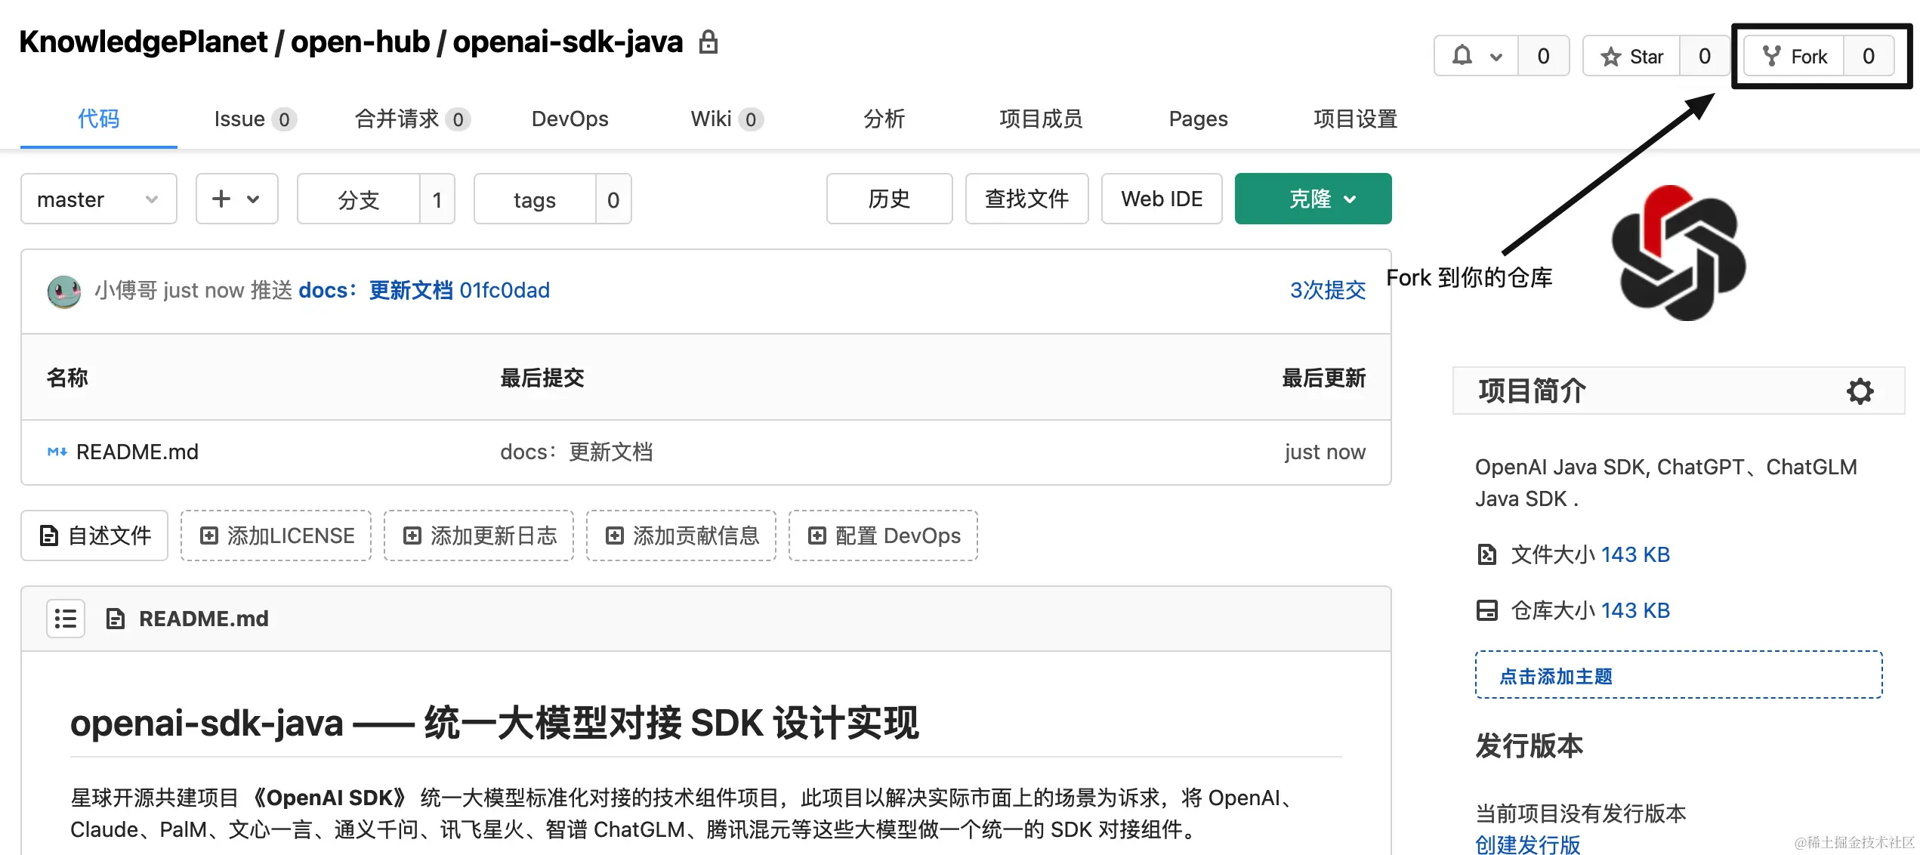Click the 仓库大小 storage icon

tap(1486, 610)
